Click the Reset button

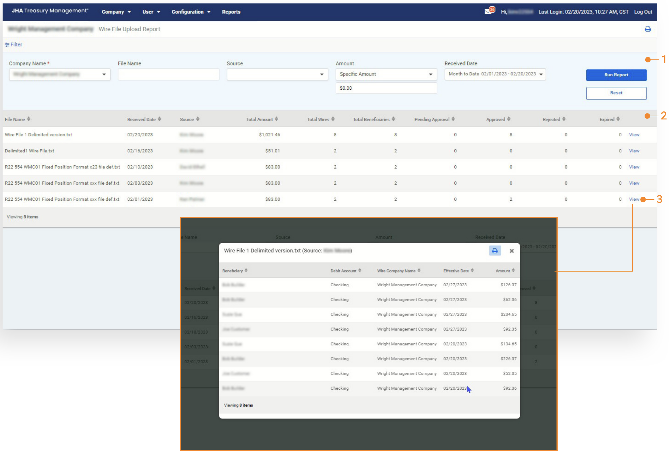point(616,93)
